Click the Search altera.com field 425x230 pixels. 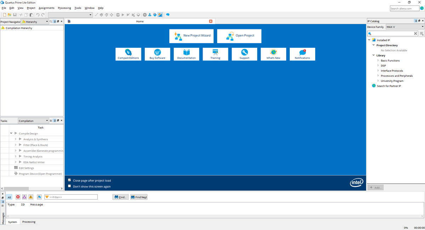(404, 8)
